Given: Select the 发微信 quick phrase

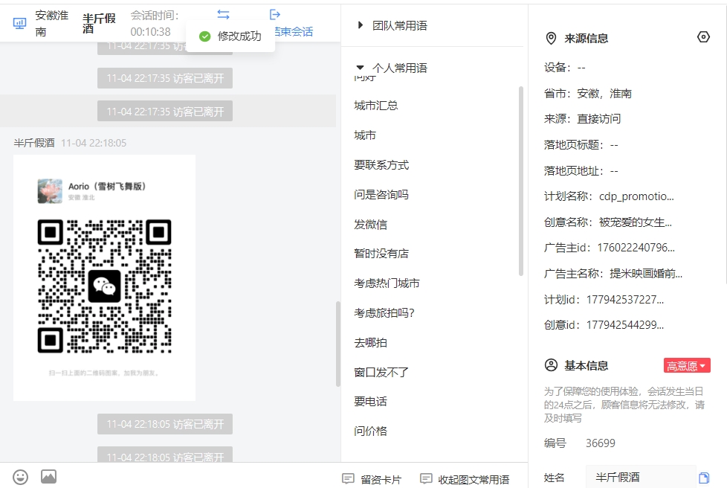Looking at the screenshot, I should pos(370,225).
